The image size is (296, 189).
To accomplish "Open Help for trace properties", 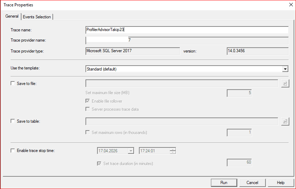I will point(281,183).
